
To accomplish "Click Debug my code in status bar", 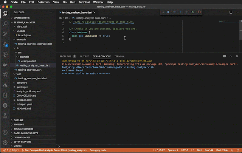I will (x=98, y=150).
